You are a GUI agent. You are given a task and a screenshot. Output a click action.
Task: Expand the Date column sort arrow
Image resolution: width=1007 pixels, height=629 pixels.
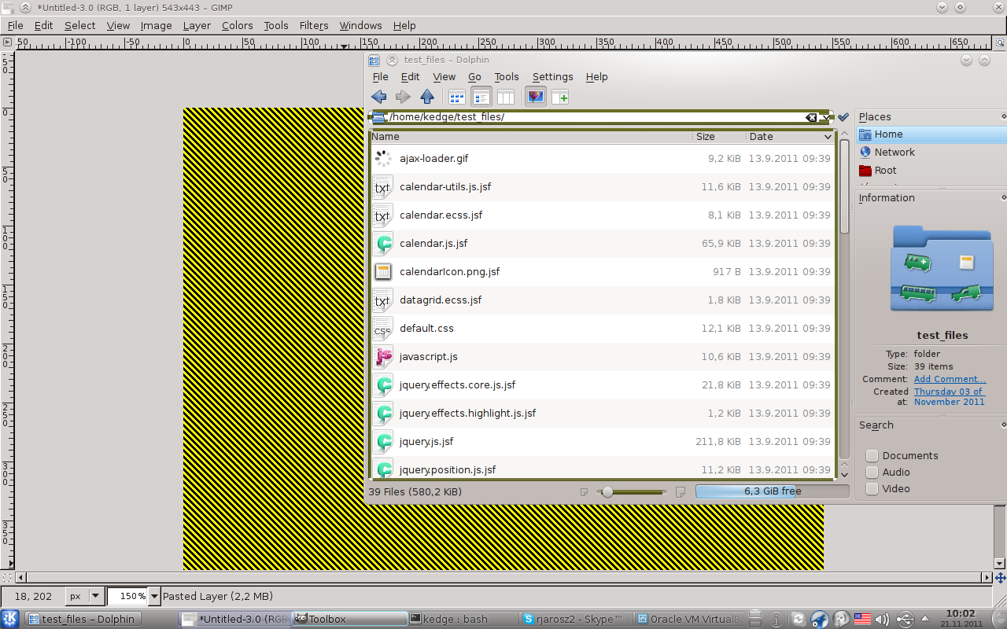pos(828,137)
